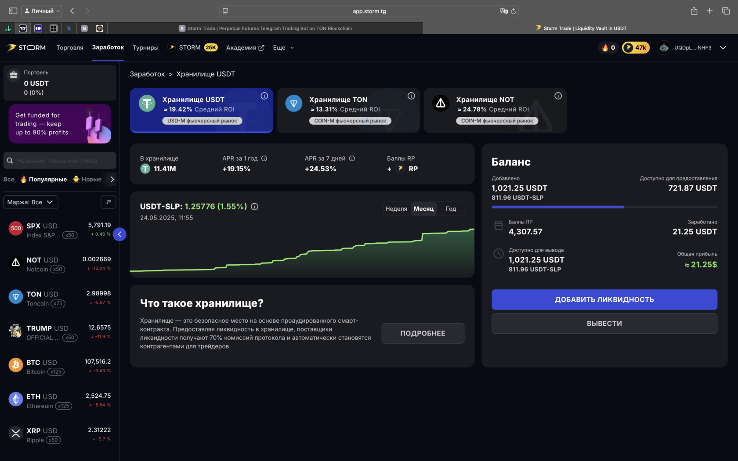Show more category filters arrow
The width and height of the screenshot is (738, 461).
(112, 179)
